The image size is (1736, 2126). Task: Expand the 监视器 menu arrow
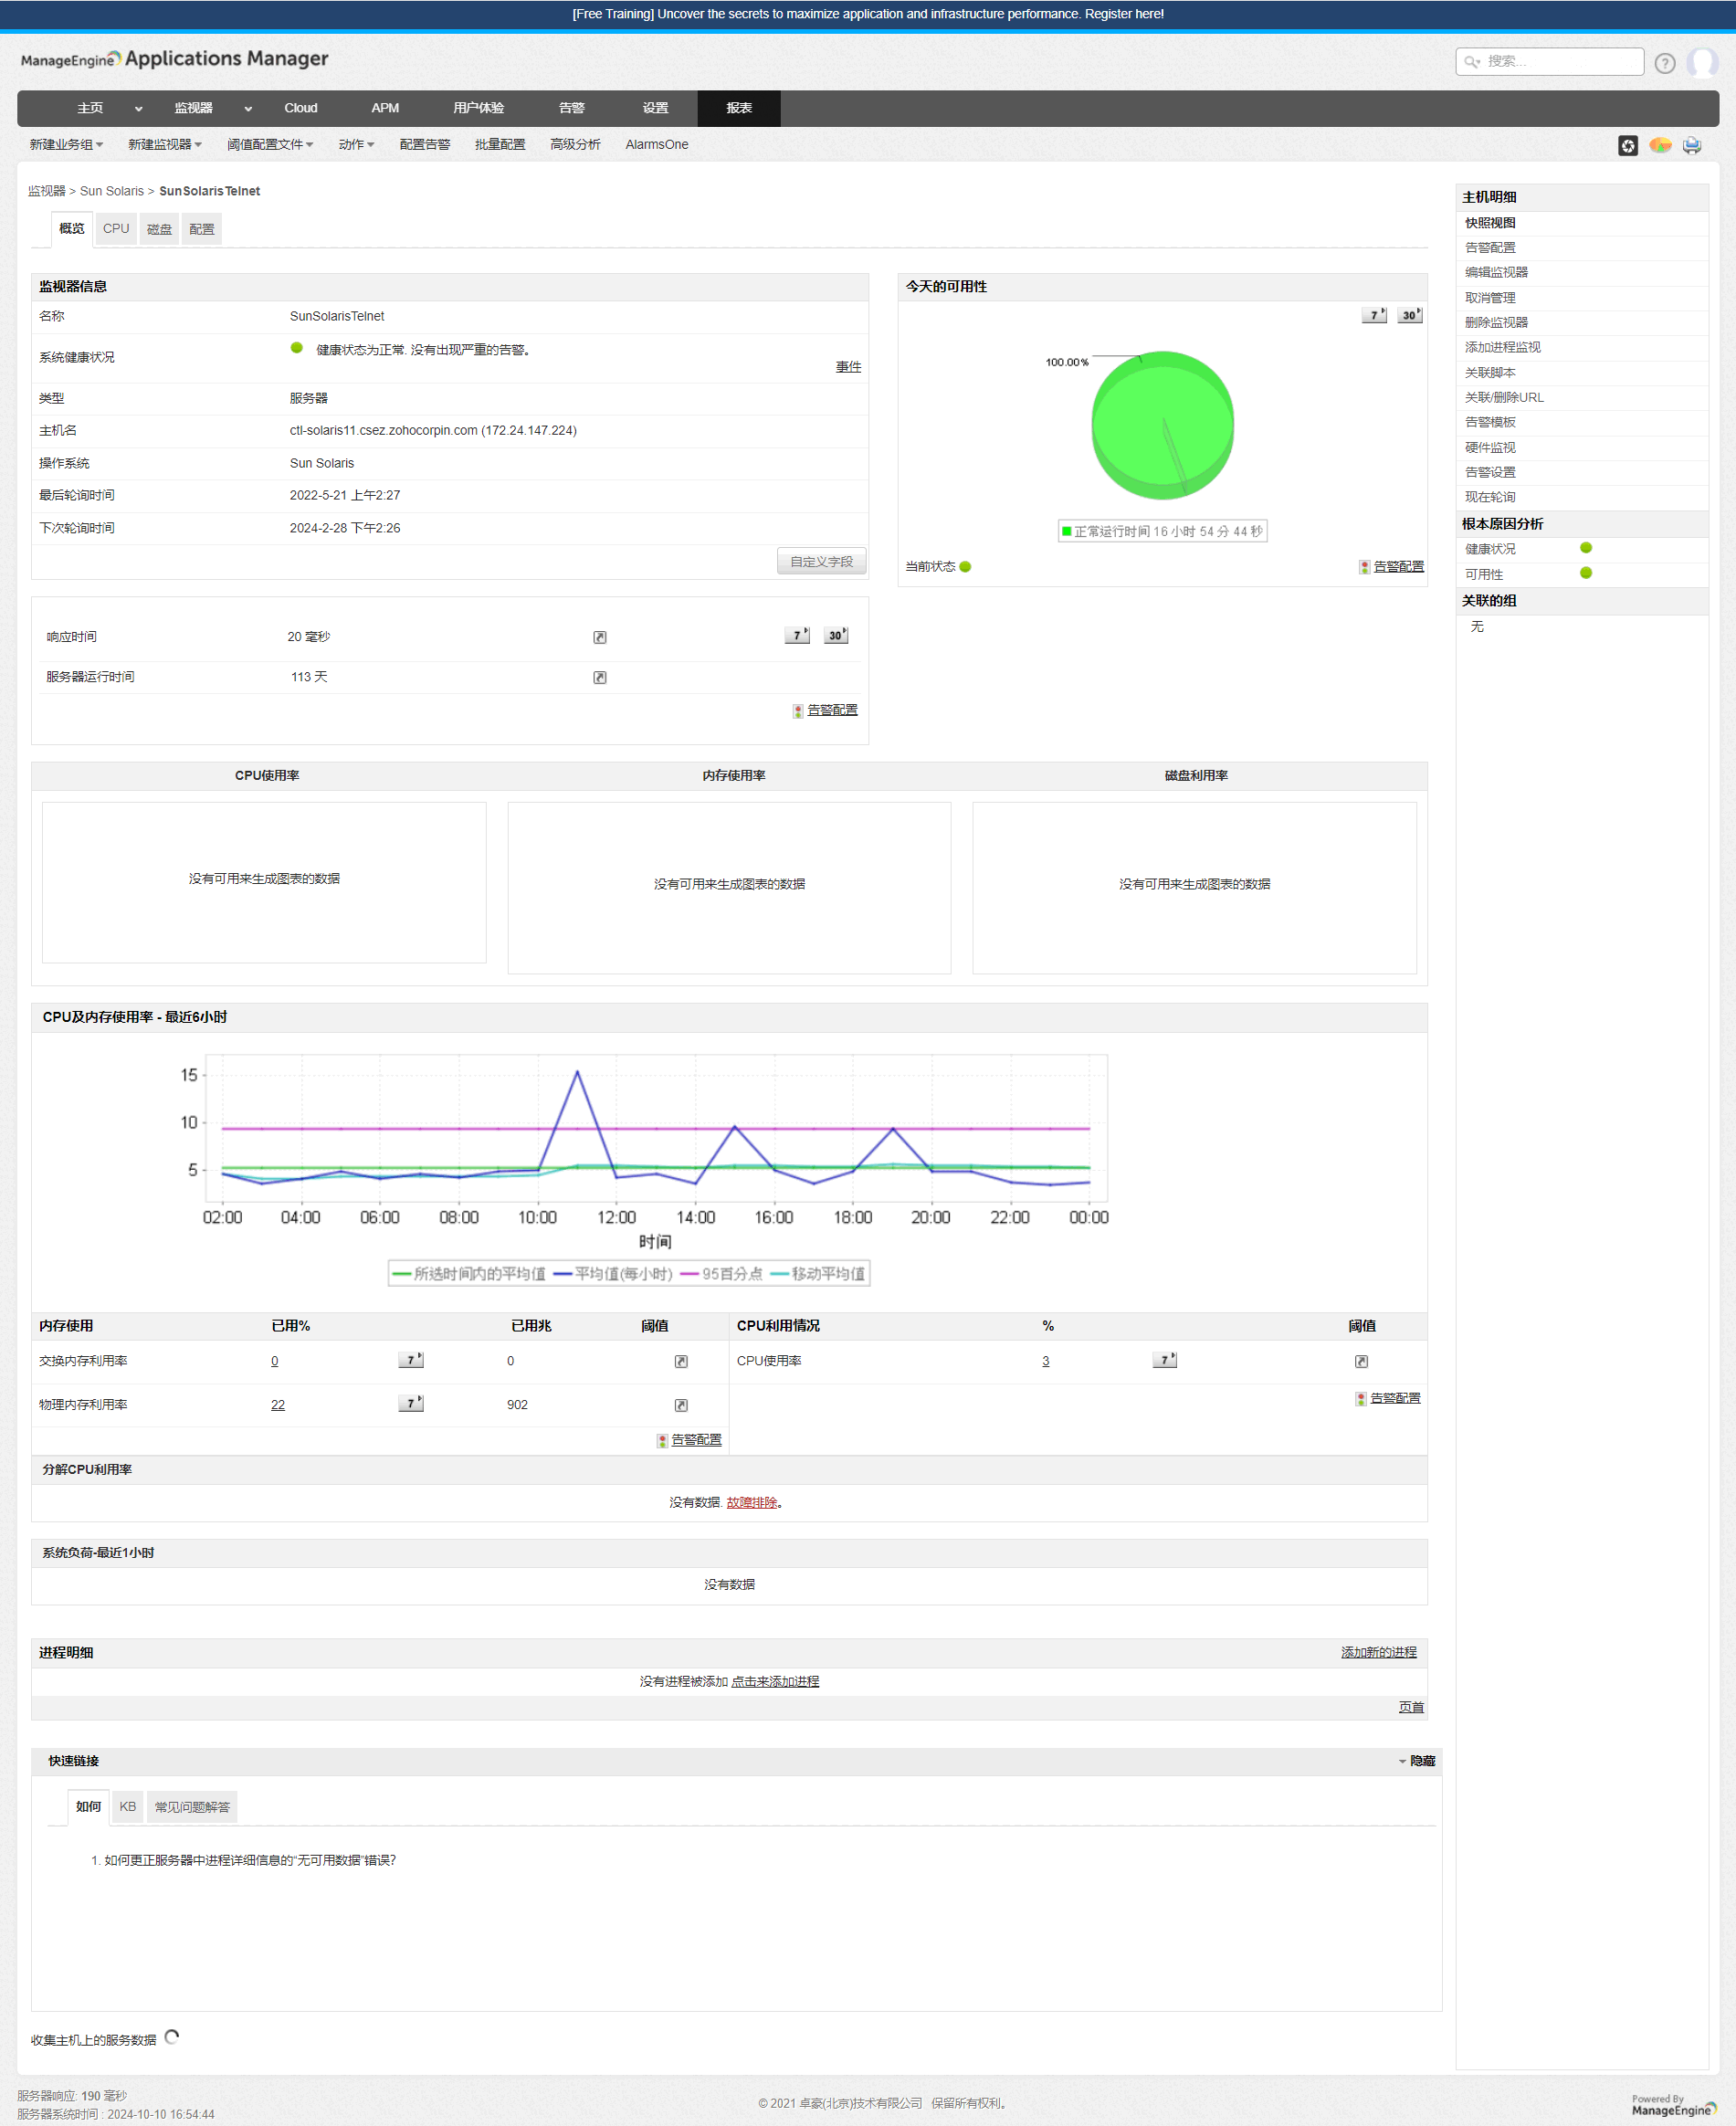(248, 109)
